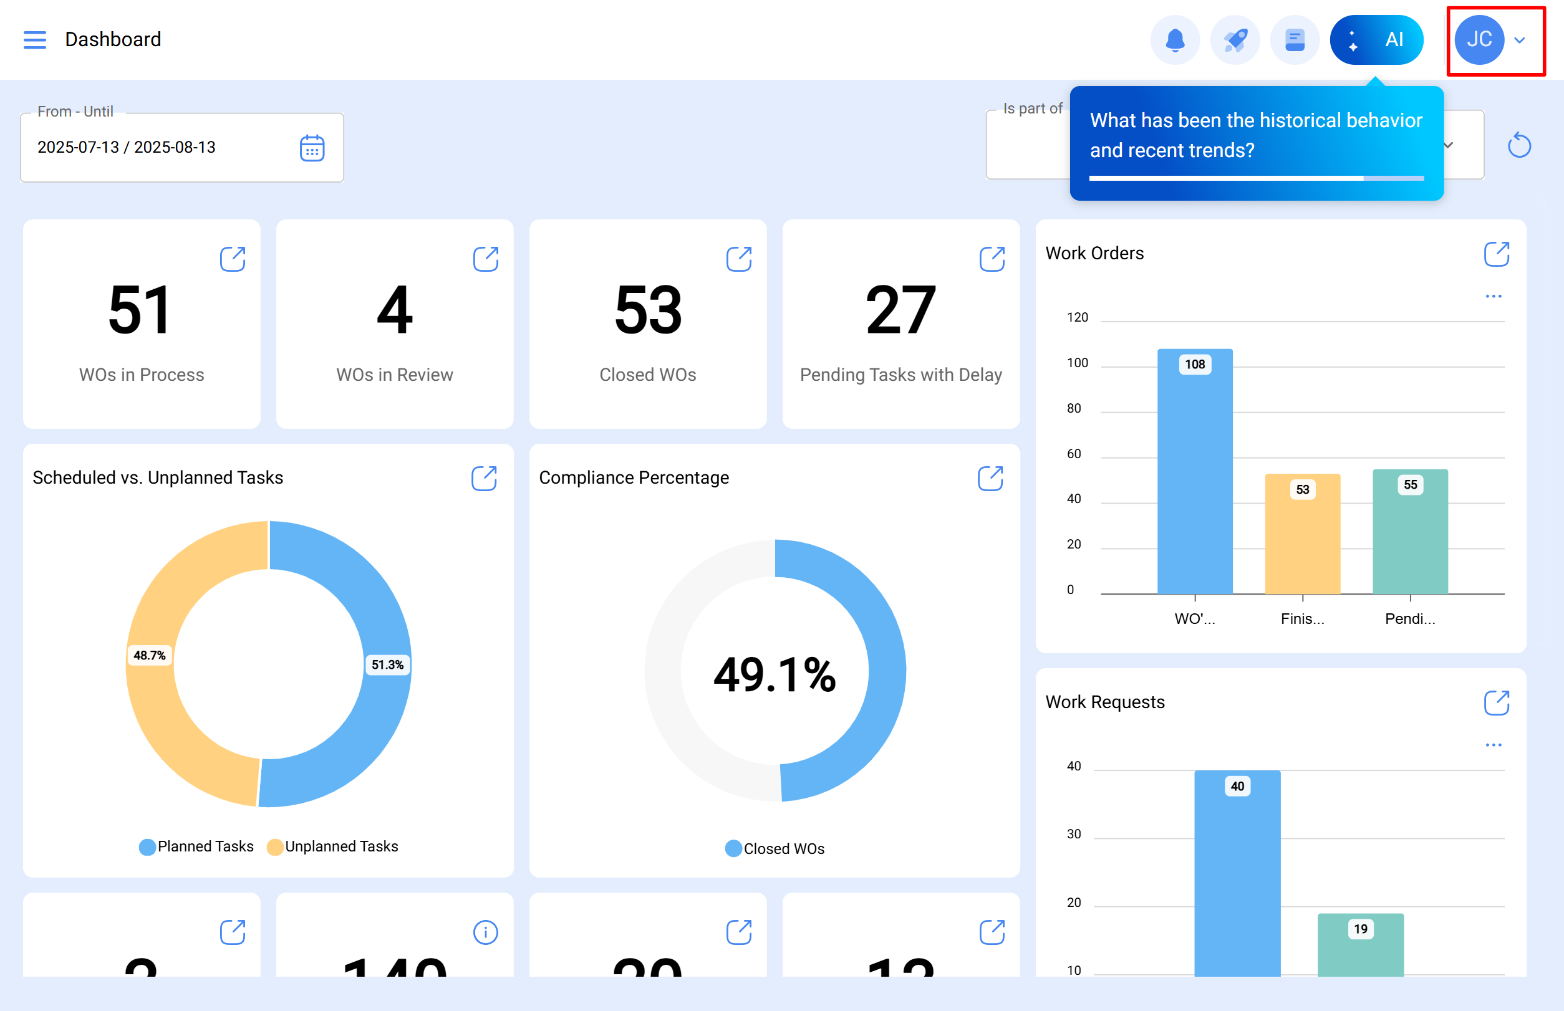This screenshot has width=1564, height=1011.
Task: Click info icon on the 140 card
Action: click(485, 932)
